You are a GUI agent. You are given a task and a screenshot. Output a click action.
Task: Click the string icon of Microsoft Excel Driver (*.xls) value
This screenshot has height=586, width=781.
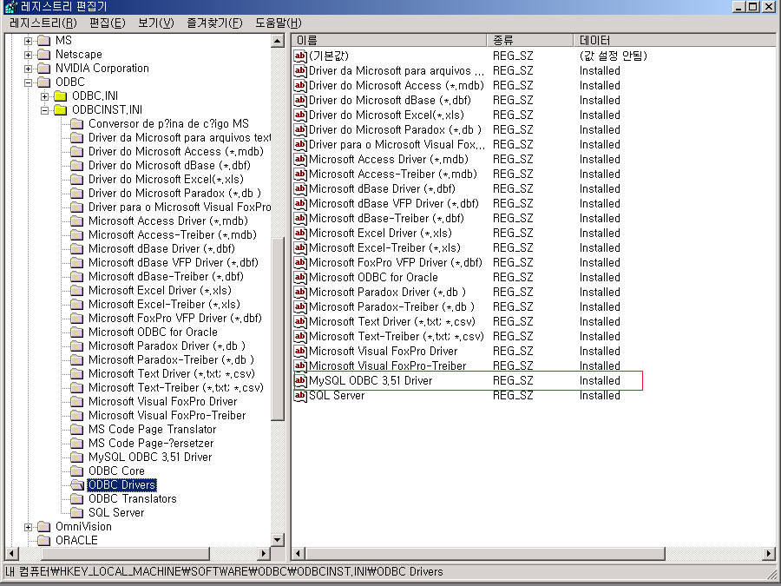tap(300, 234)
